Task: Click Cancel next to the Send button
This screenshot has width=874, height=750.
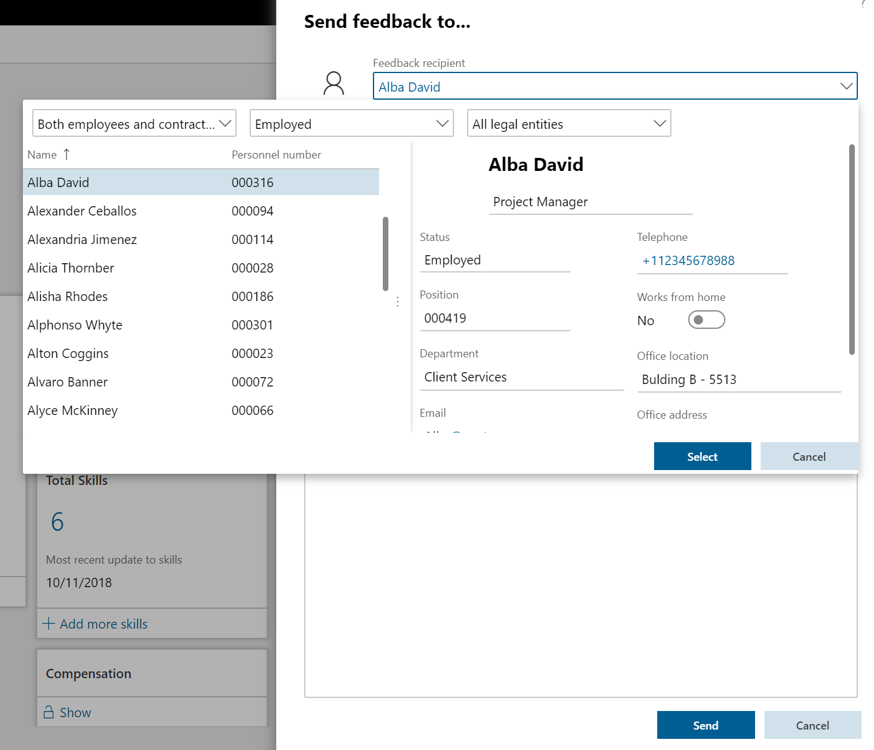Action: point(812,725)
